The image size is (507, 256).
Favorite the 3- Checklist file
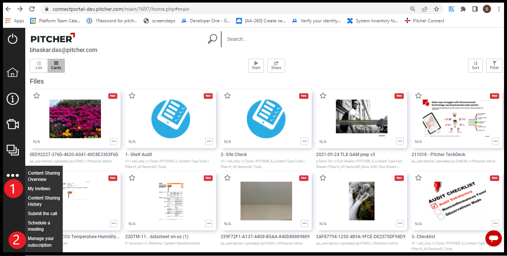(418, 178)
